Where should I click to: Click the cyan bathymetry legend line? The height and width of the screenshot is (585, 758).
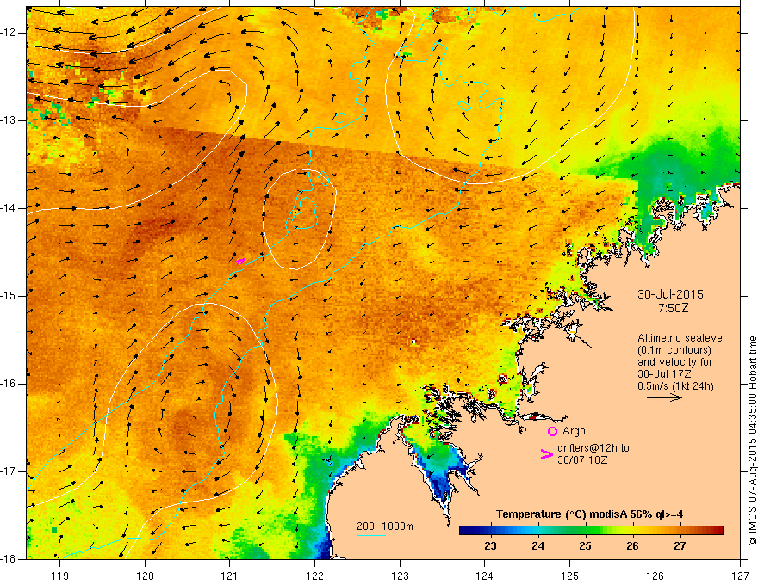pyautogui.click(x=371, y=535)
